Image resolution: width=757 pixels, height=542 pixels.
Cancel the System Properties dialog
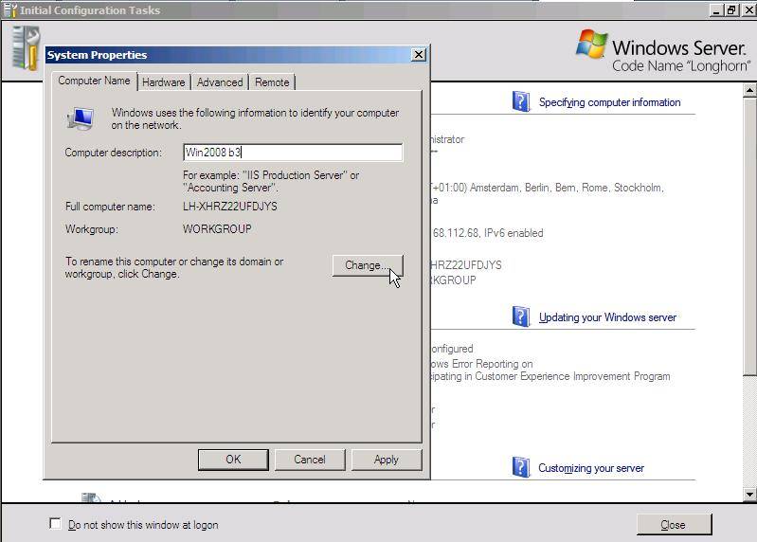pyautogui.click(x=309, y=460)
